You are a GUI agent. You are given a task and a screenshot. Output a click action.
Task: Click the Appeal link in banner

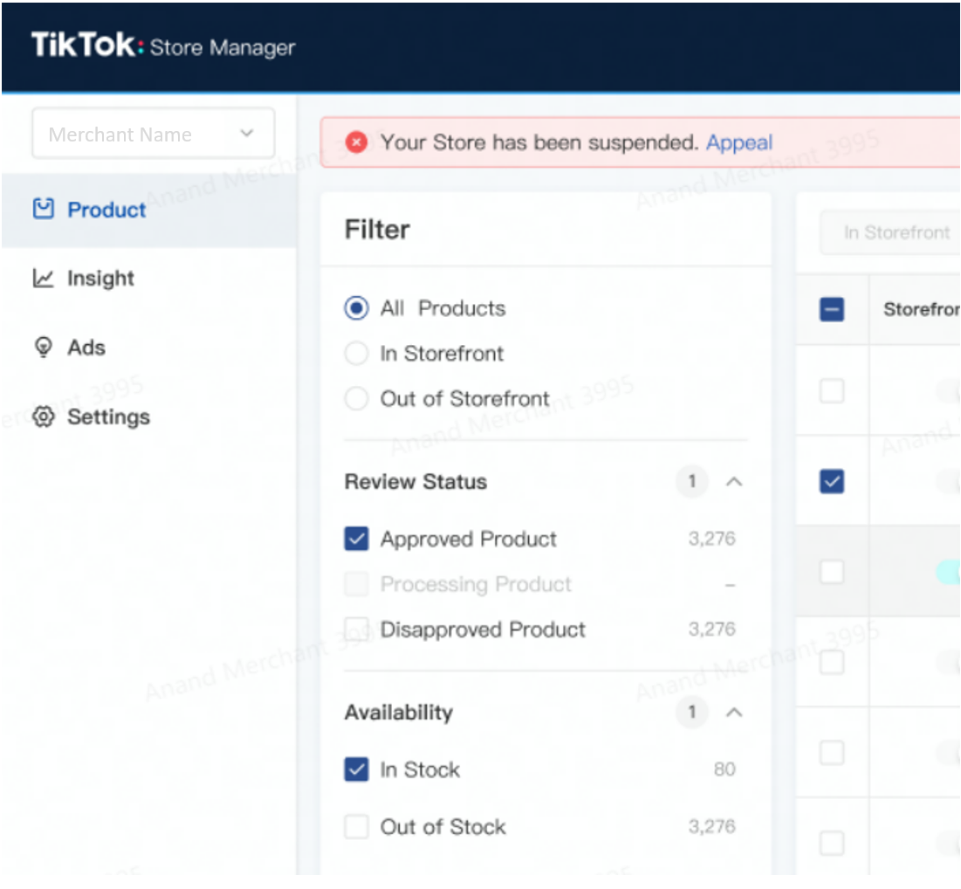[x=739, y=142]
